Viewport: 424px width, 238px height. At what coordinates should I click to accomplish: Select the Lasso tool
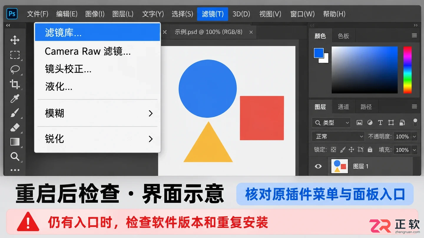point(15,69)
